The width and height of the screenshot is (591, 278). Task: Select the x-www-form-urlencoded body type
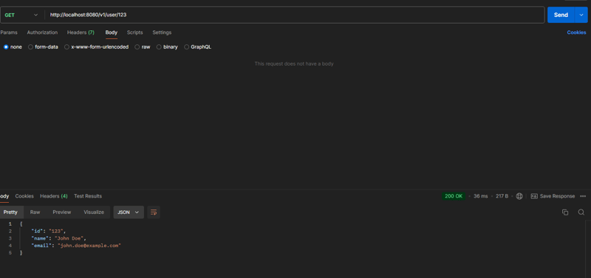coord(97,47)
